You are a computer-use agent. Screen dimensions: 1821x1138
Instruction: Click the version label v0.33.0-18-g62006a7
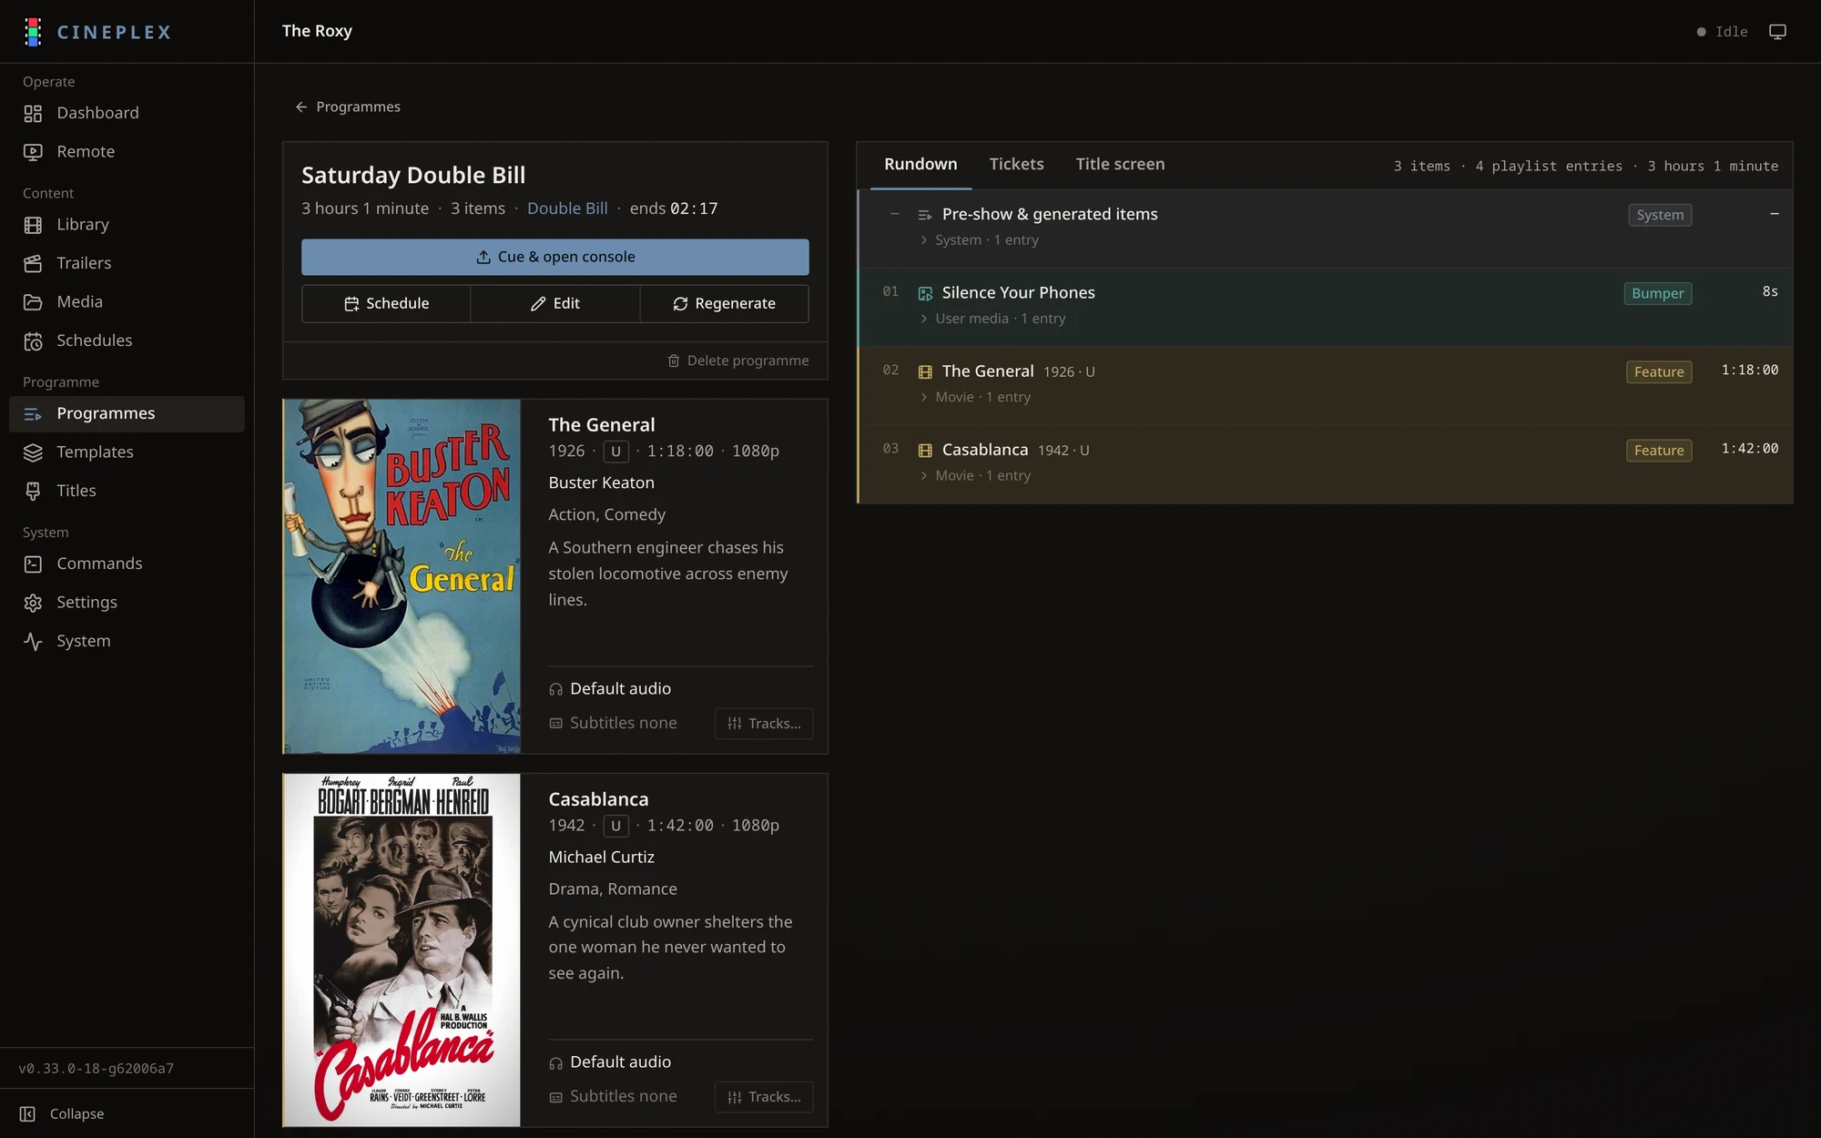click(x=97, y=1069)
